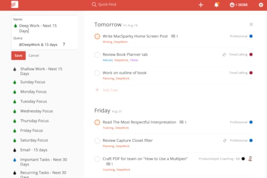Click blue project dot on MacSparky task
The height and width of the screenshot is (178, 267).
[x=251, y=36]
